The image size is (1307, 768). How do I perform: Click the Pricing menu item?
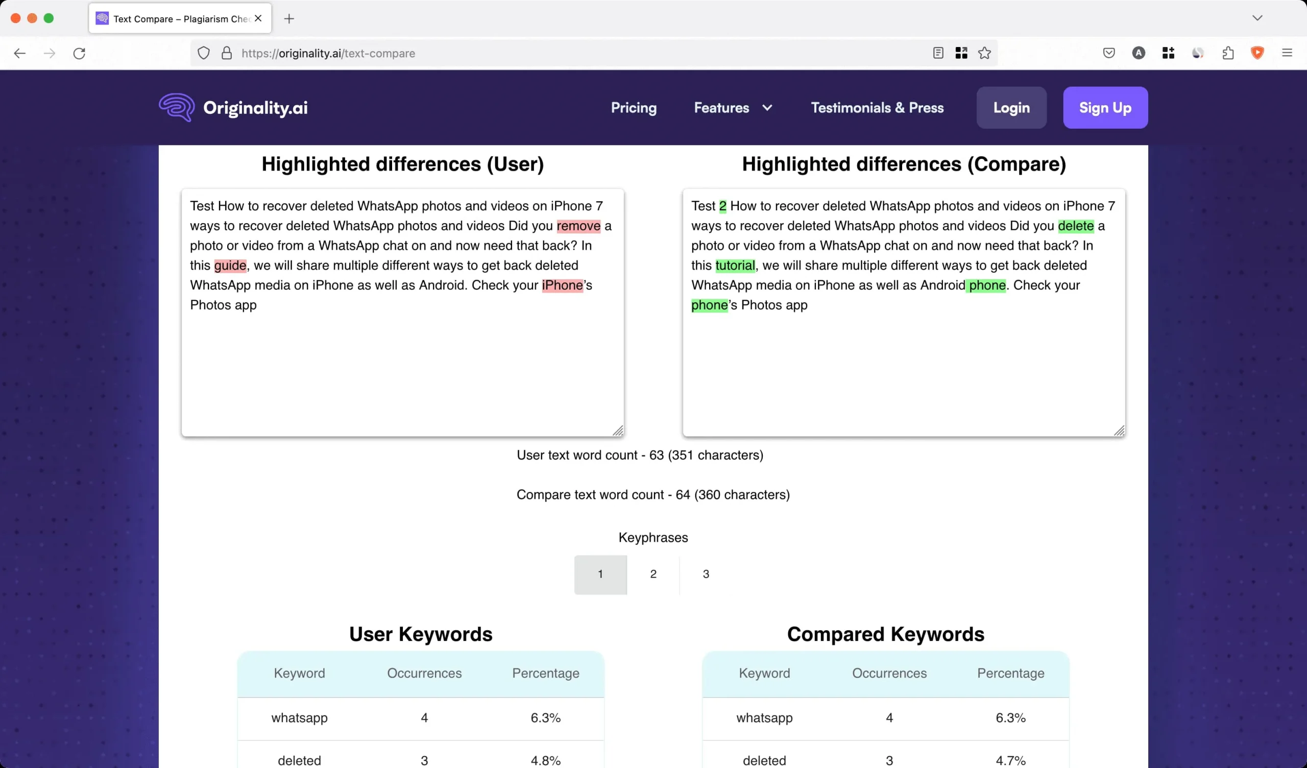pos(633,107)
